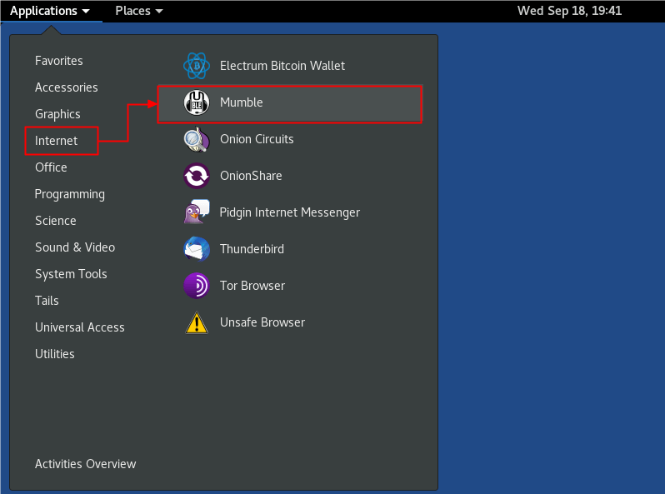Launch OnionShare via its purple icon

197,176
